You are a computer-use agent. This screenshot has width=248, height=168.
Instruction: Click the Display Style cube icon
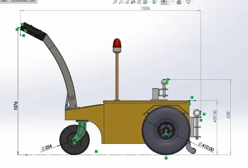click(154, 2)
